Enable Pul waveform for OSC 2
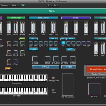This screenshot has width=106, height=106. (56, 43)
